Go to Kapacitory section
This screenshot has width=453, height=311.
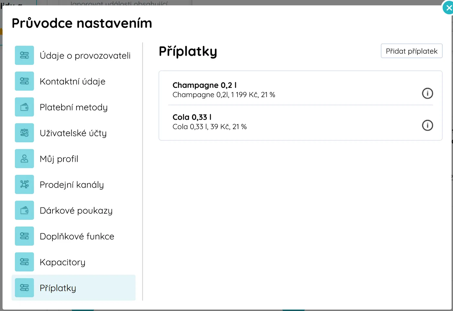click(x=62, y=262)
